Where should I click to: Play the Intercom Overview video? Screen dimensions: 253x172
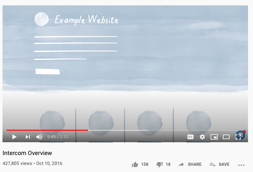pos(14,137)
